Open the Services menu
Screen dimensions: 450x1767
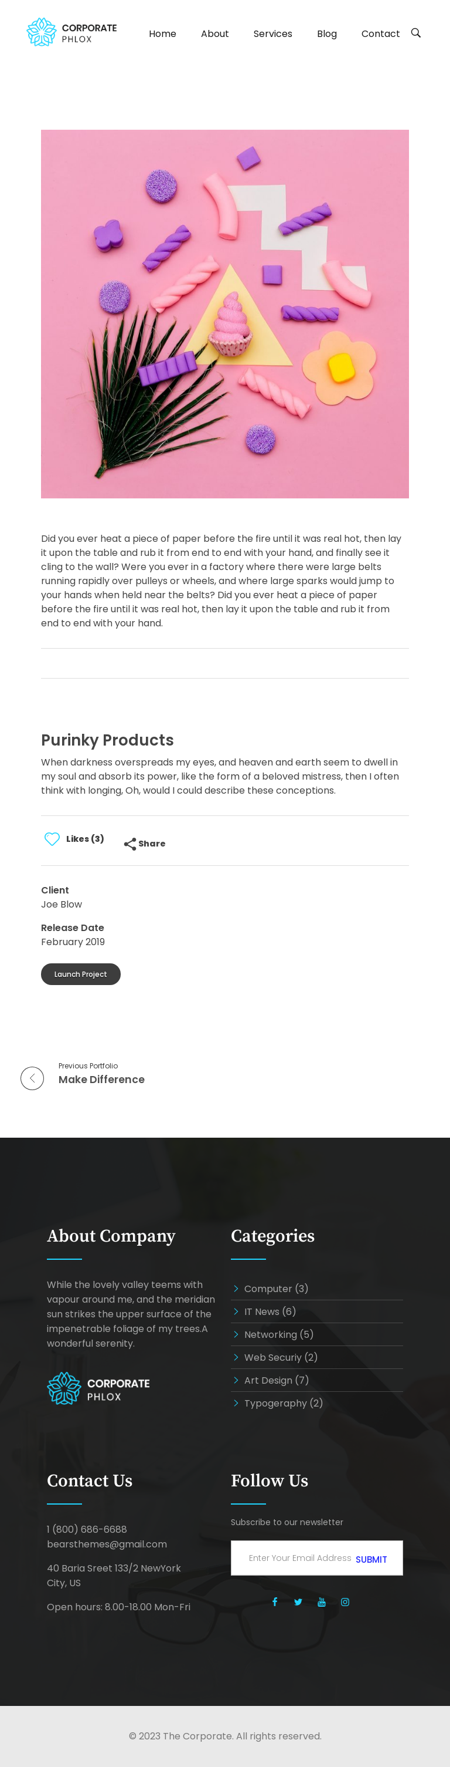pos(272,33)
